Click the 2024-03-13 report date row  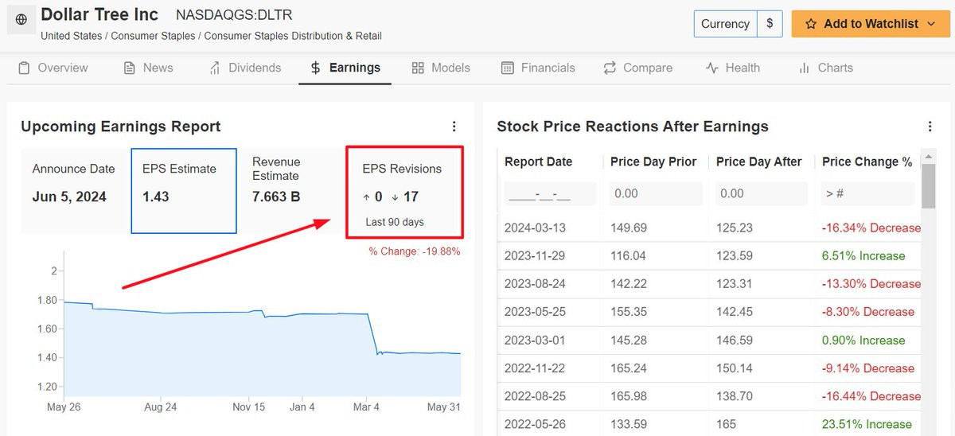point(708,228)
